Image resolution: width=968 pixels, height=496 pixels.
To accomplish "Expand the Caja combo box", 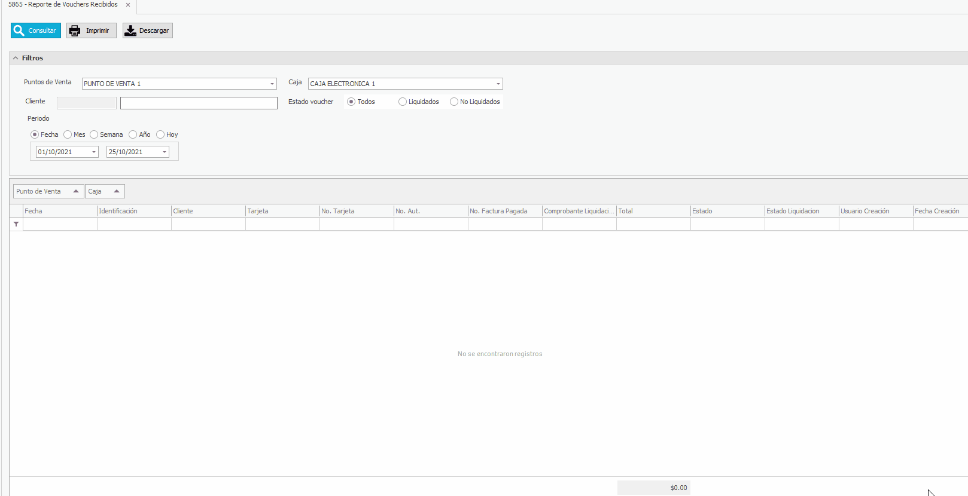I will click(498, 84).
